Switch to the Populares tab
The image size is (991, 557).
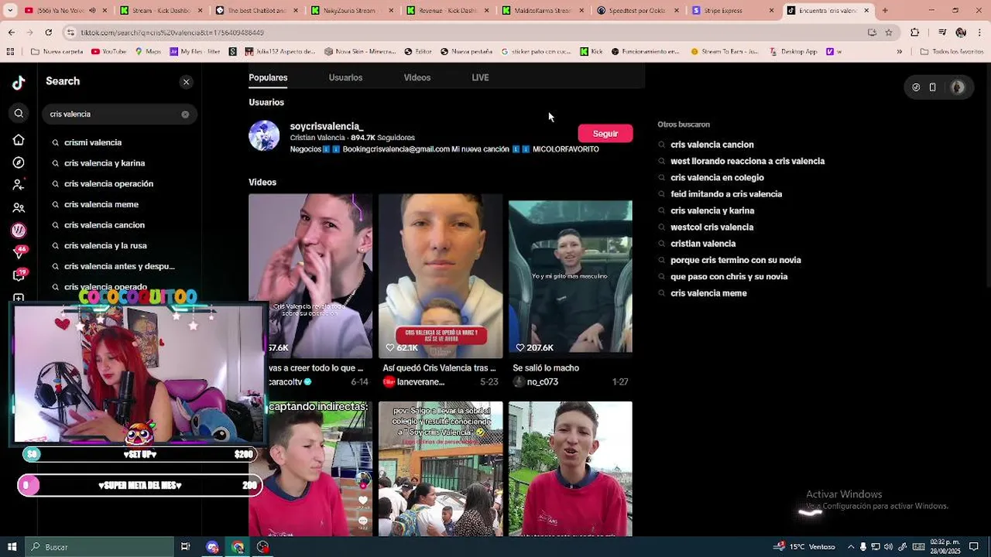coord(268,77)
